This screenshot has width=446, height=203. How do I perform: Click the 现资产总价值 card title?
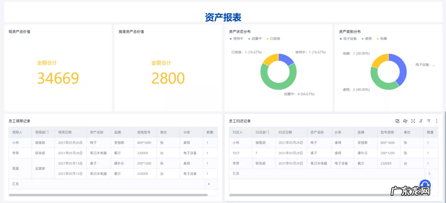click(19, 31)
